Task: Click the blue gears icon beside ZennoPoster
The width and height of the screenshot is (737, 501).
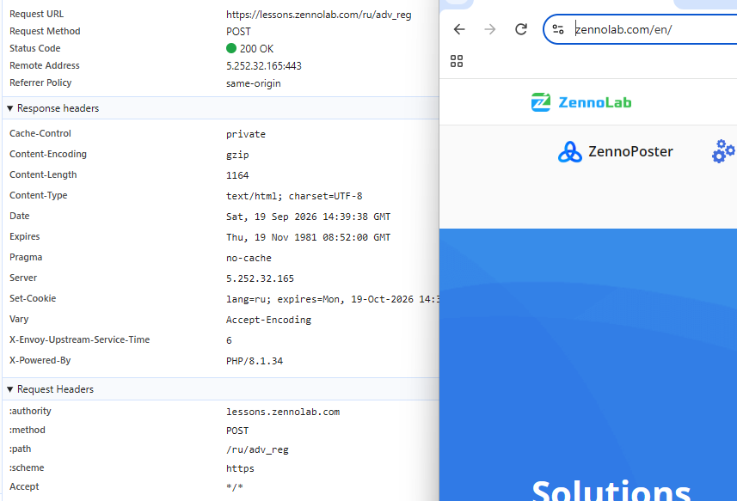Action: (724, 151)
